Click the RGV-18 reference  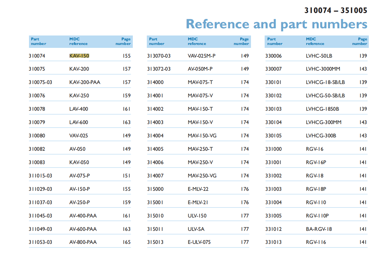tap(314, 176)
